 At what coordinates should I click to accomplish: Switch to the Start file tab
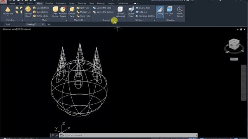click(x=8, y=24)
